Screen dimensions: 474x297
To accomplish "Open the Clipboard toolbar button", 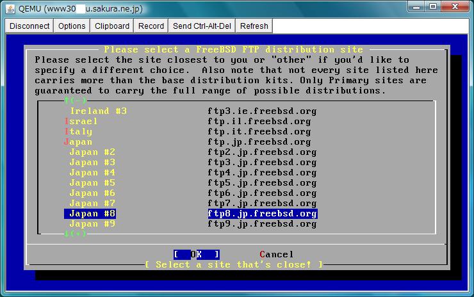I will coord(112,26).
